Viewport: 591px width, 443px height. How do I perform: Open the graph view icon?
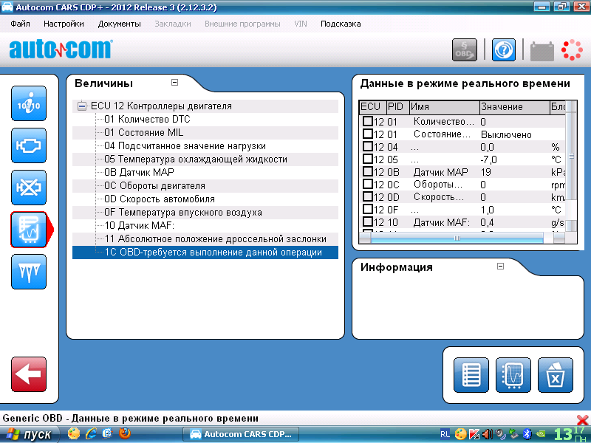[x=513, y=374]
